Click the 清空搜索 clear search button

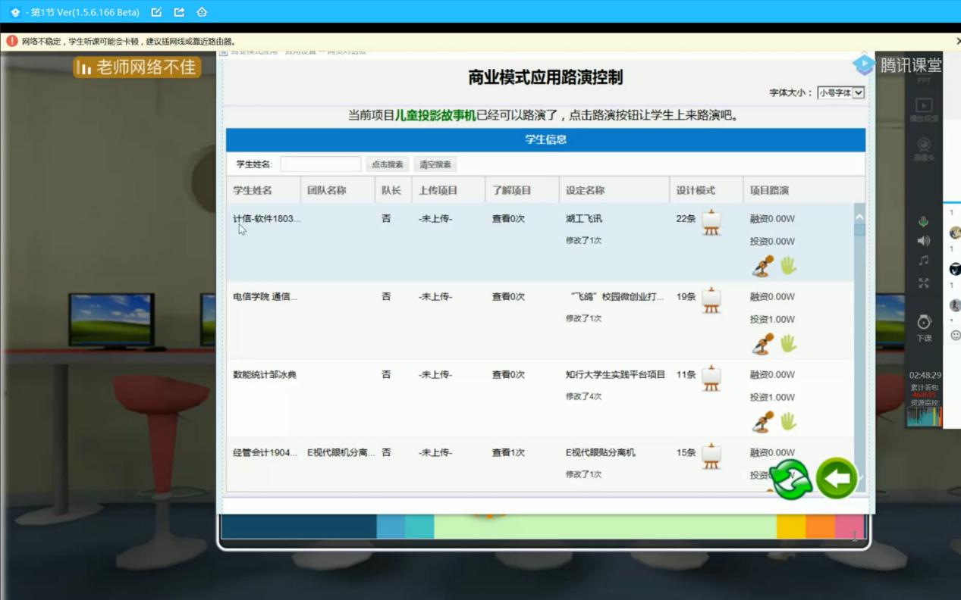(x=435, y=164)
